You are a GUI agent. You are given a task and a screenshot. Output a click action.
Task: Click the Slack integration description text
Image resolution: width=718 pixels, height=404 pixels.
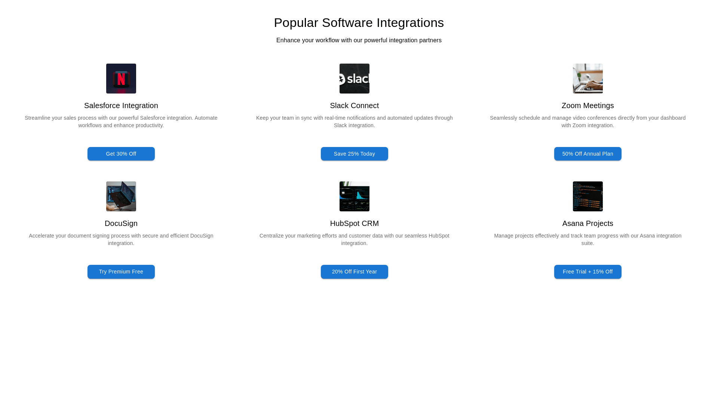tap(354, 122)
